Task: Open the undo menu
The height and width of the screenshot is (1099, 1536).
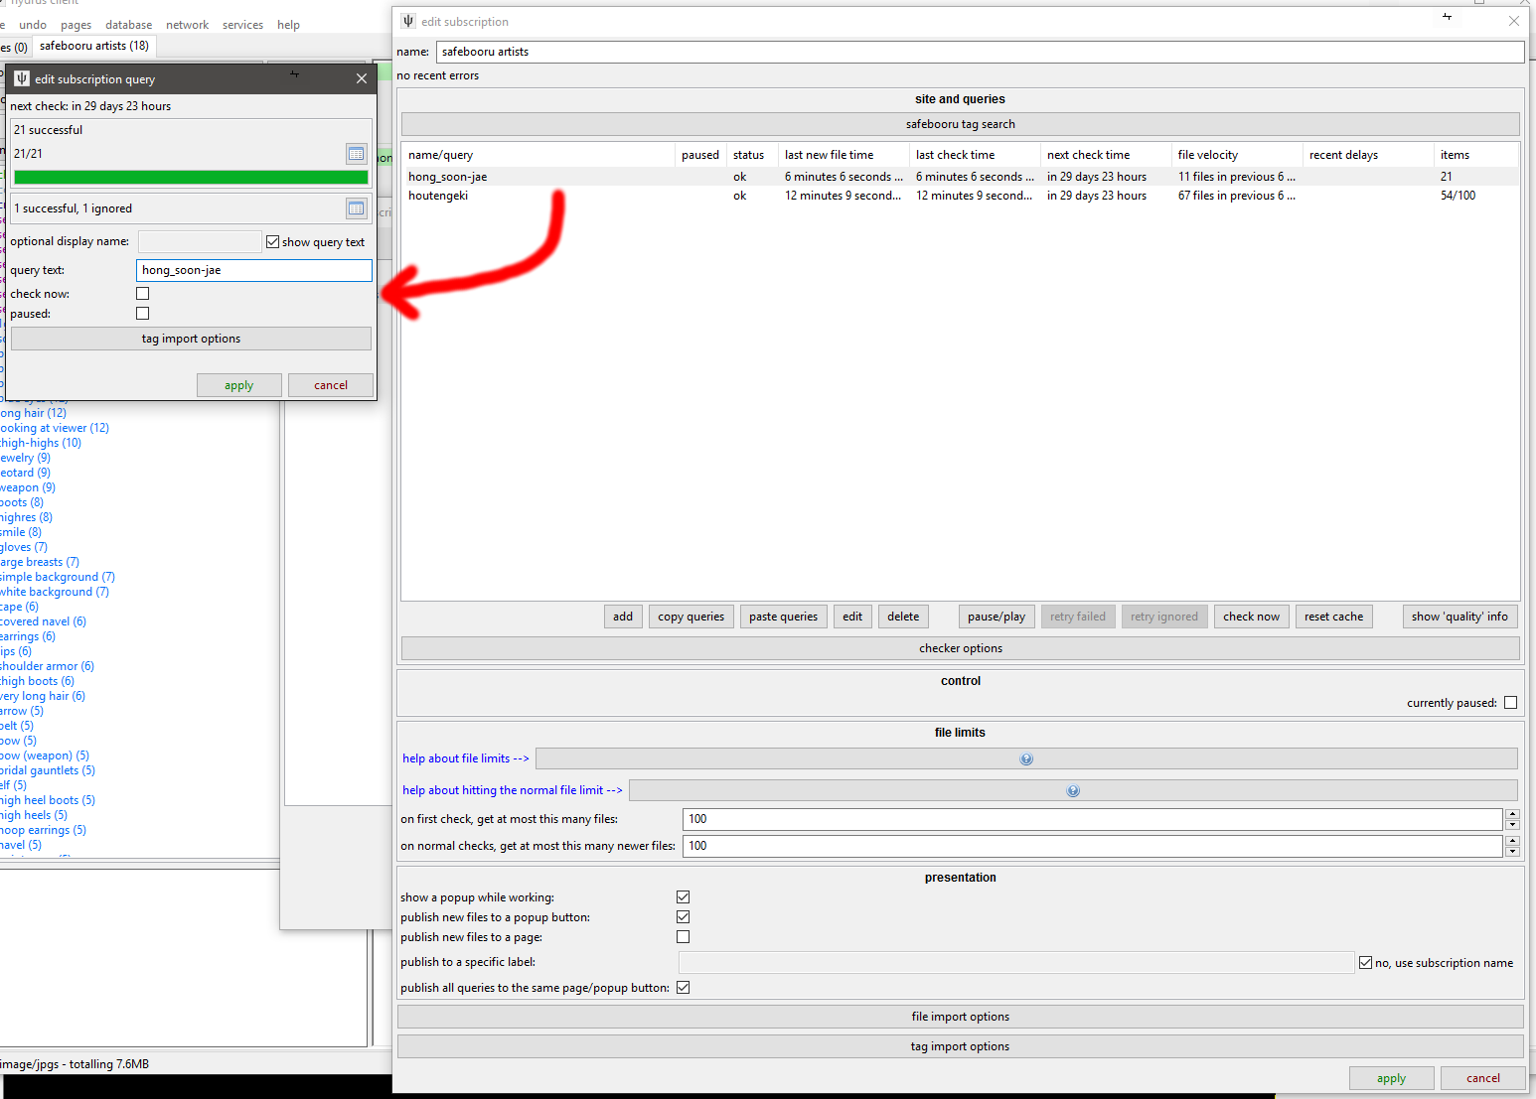Action: pos(33,25)
